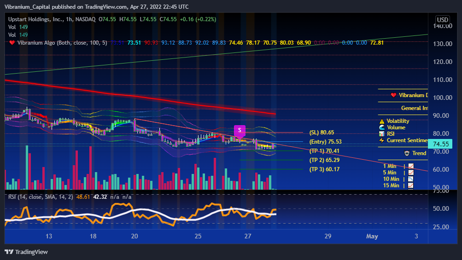Click the yellow warning triangle Volatility icon
The image size is (462, 260).
382,121
